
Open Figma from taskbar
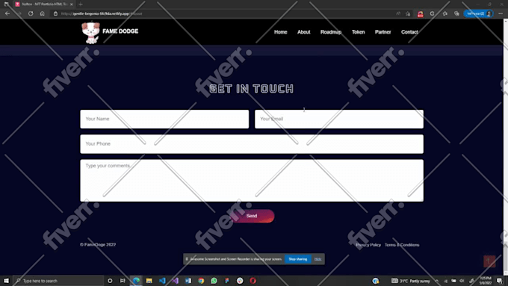[x=227, y=281]
